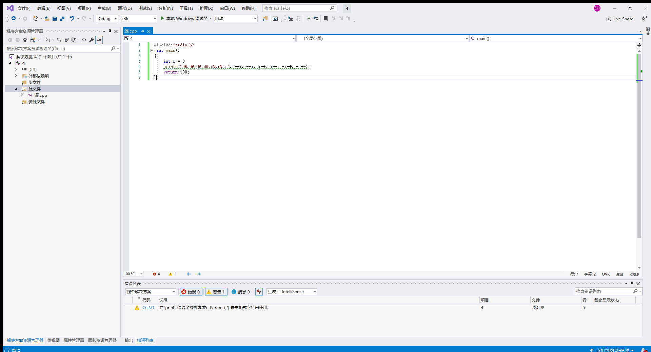Open the 调试(D) debug menu
This screenshot has width=651, height=352.
pyautogui.click(x=125, y=8)
